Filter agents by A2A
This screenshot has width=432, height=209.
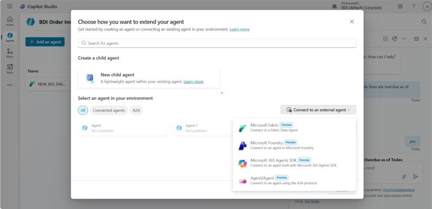(136, 110)
